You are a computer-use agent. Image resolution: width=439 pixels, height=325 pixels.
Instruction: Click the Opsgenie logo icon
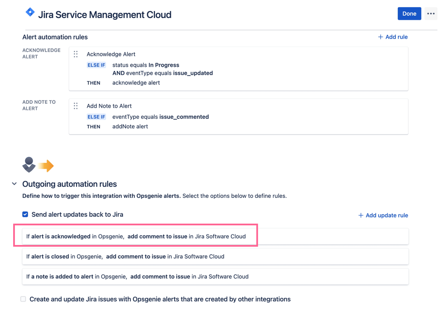(29, 165)
